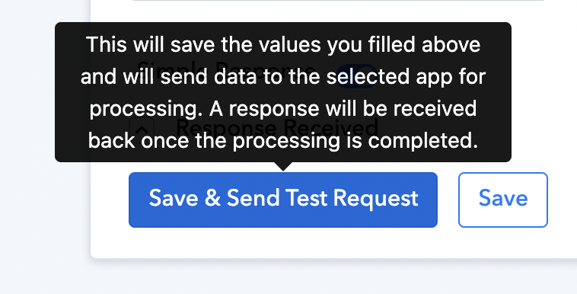Screen dimensions: 577x294
Task: Click the up-chevron box beside Response Received
Action: click(x=142, y=129)
